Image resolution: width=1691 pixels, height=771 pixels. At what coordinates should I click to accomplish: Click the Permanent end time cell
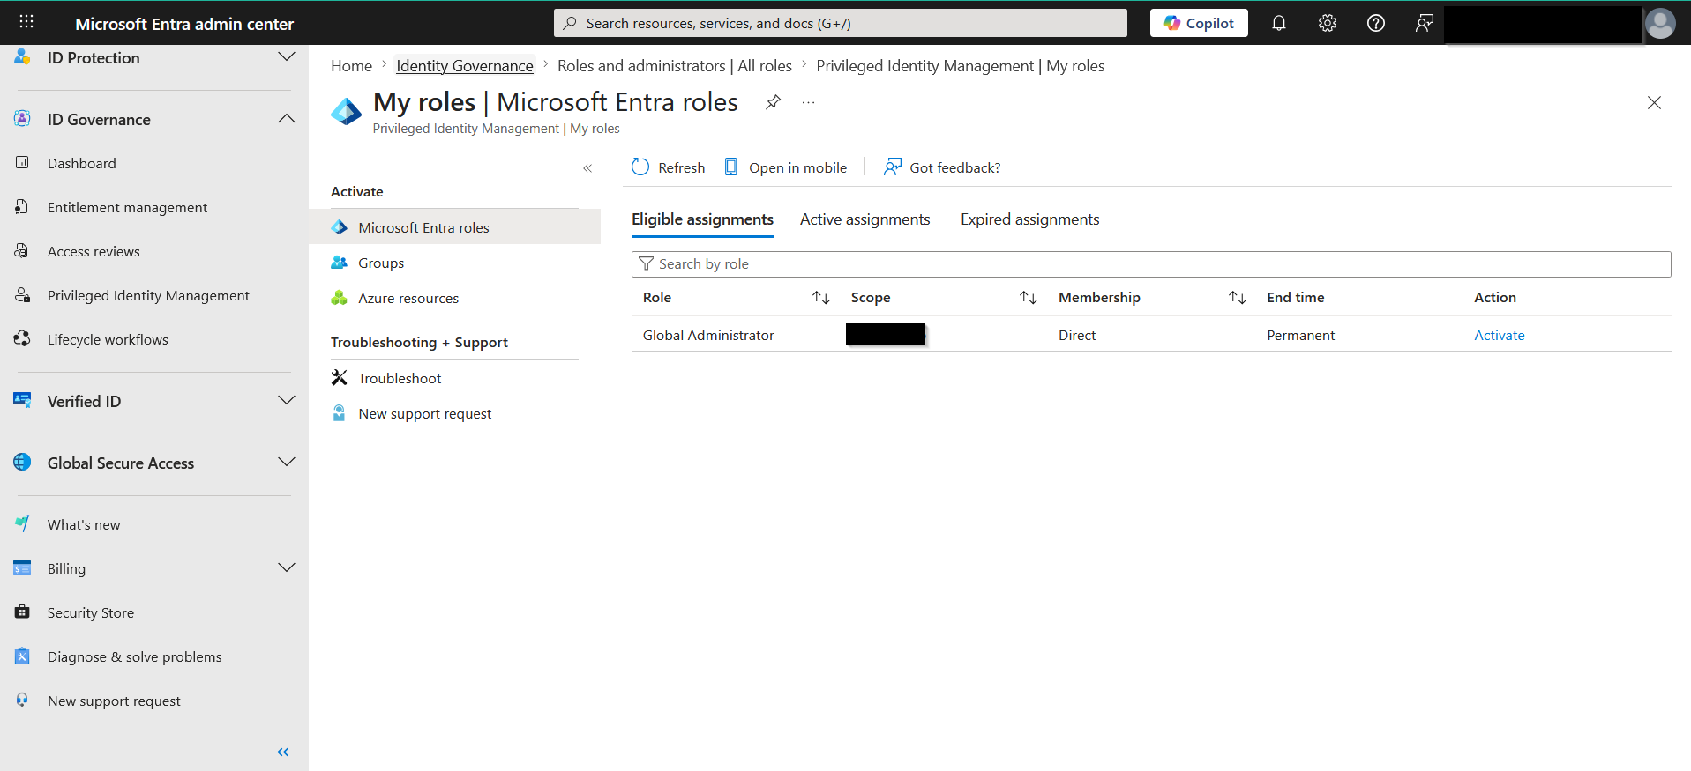[1300, 335]
